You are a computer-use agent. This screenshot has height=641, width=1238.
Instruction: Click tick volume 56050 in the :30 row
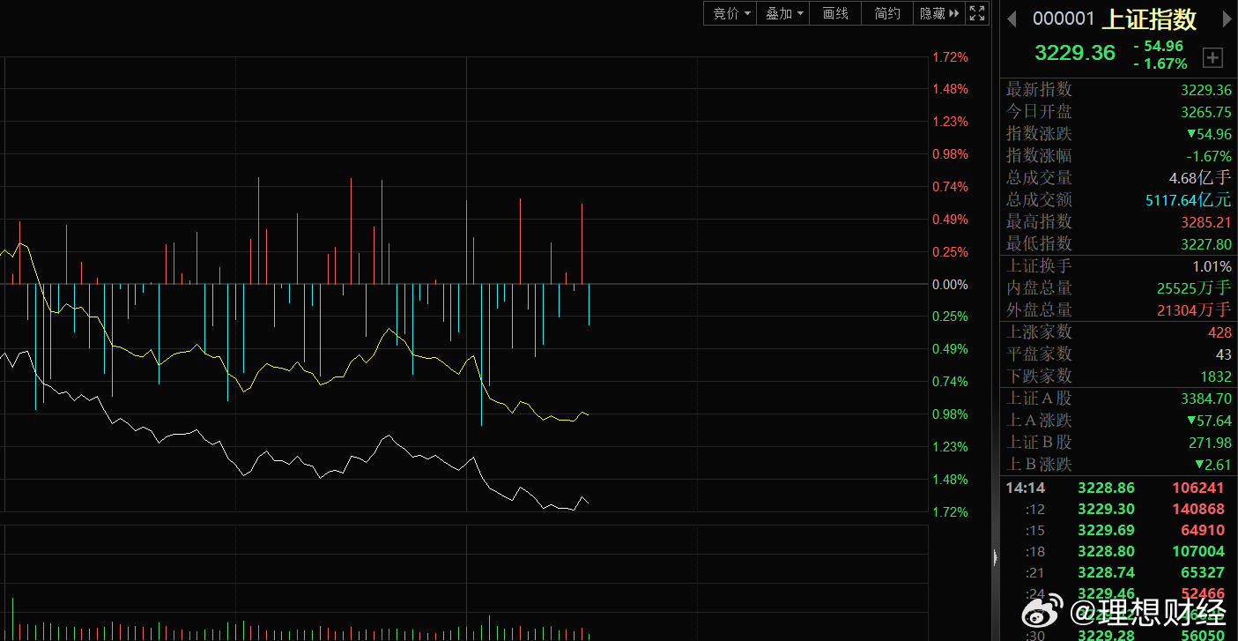(x=1202, y=636)
